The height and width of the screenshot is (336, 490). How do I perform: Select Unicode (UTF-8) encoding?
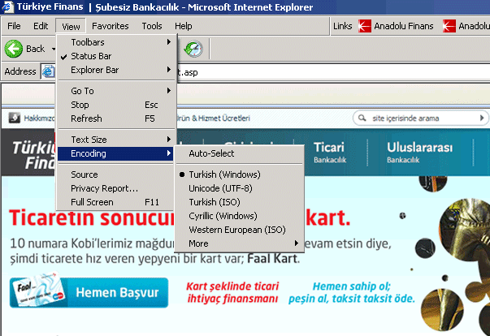tap(240, 188)
